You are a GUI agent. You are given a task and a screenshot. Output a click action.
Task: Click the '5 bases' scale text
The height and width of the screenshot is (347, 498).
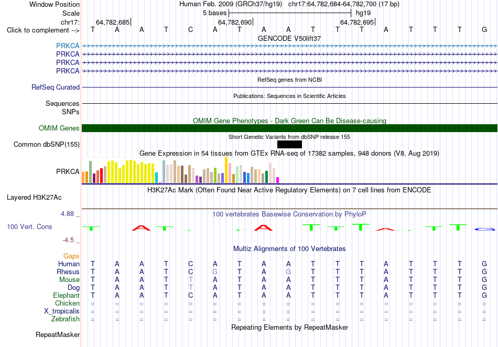point(215,13)
